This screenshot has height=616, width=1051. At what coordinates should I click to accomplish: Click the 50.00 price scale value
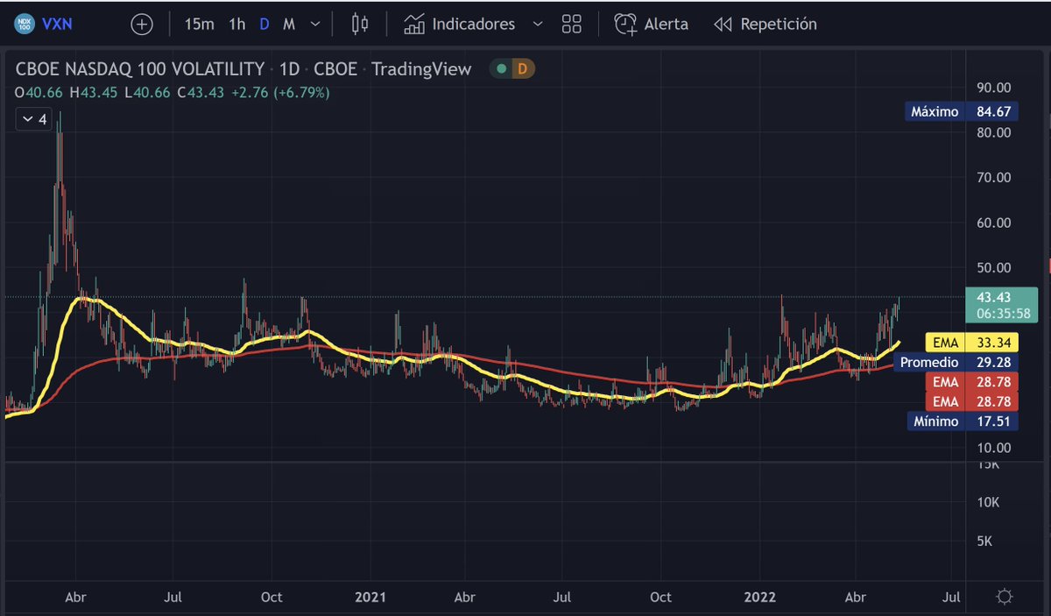(993, 267)
